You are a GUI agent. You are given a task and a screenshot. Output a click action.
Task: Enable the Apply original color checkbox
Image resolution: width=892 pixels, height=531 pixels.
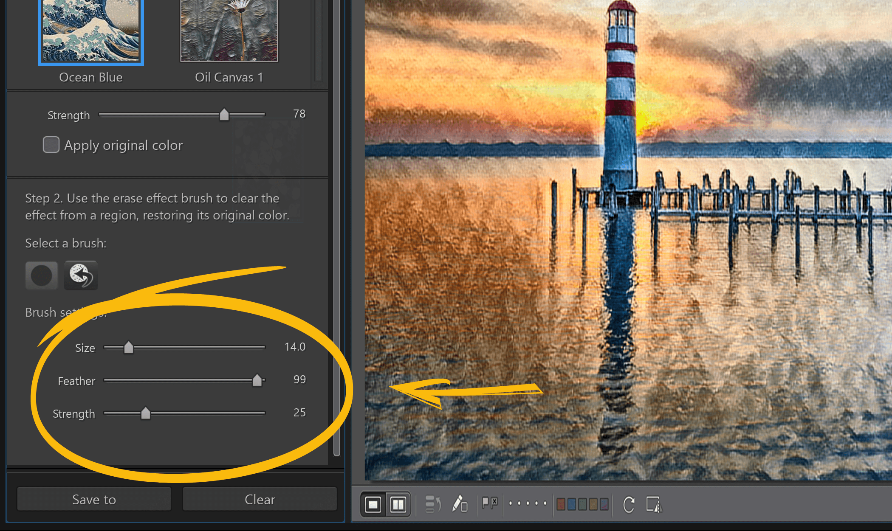pyautogui.click(x=51, y=145)
